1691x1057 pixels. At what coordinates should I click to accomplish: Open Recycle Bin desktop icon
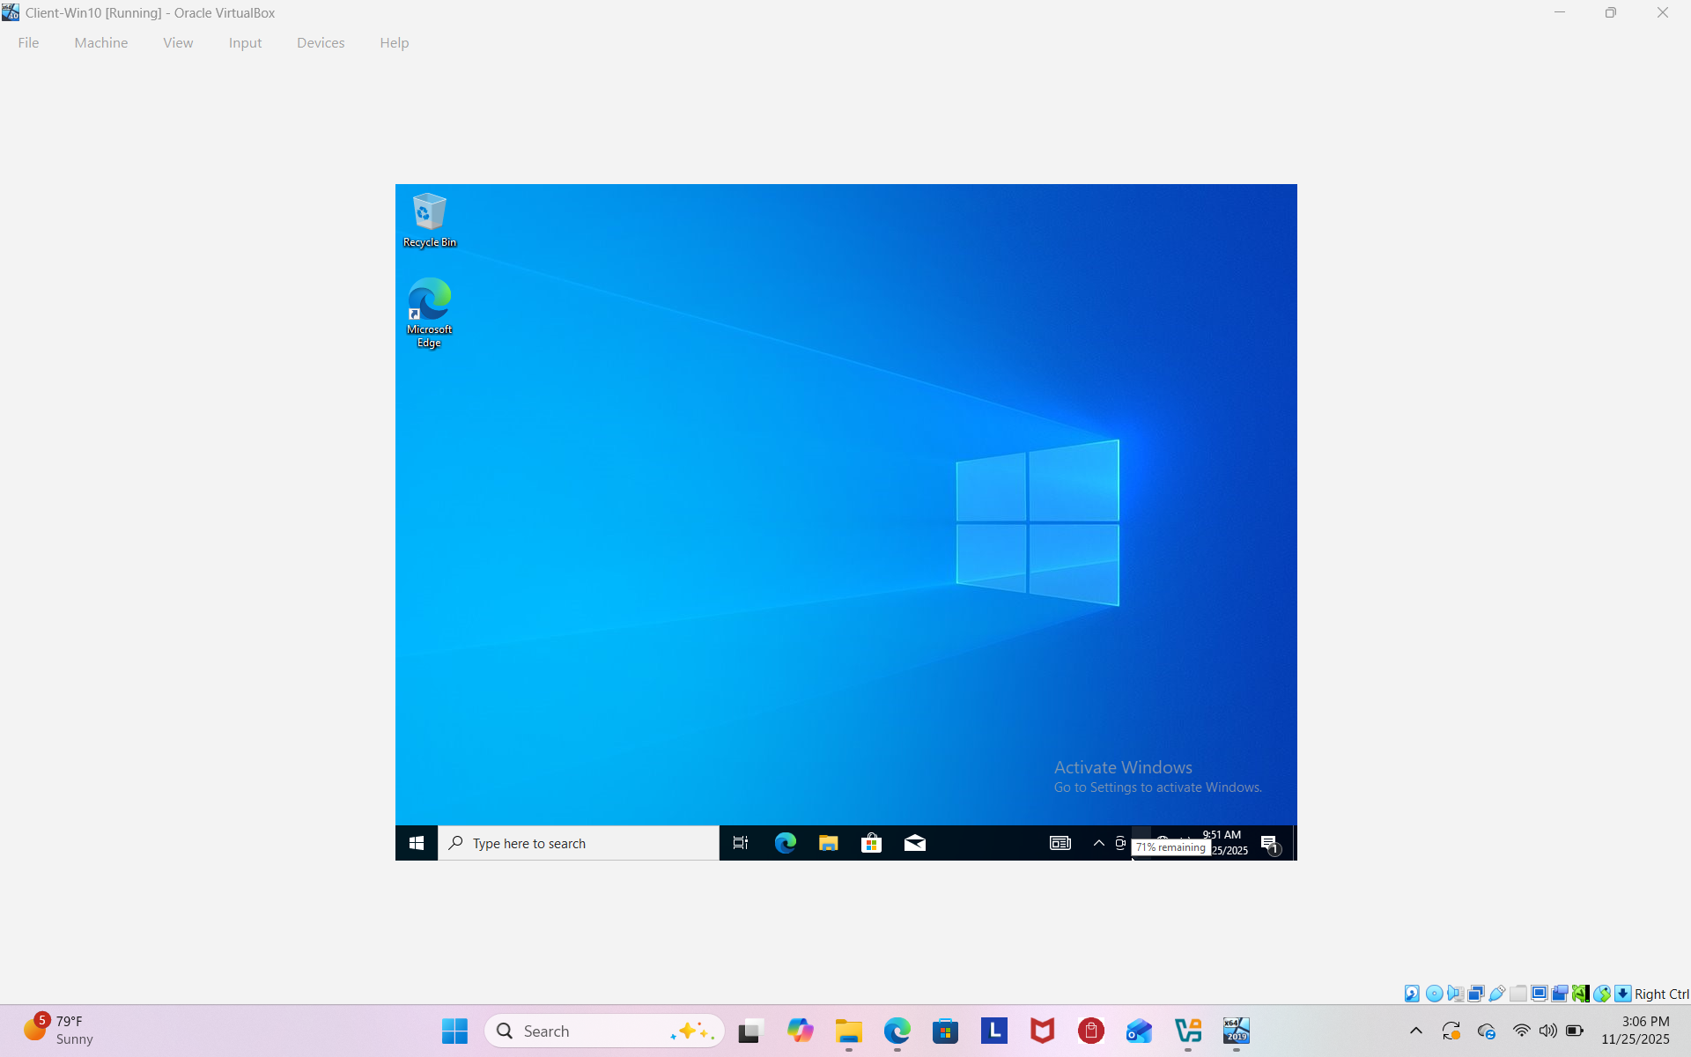[429, 220]
